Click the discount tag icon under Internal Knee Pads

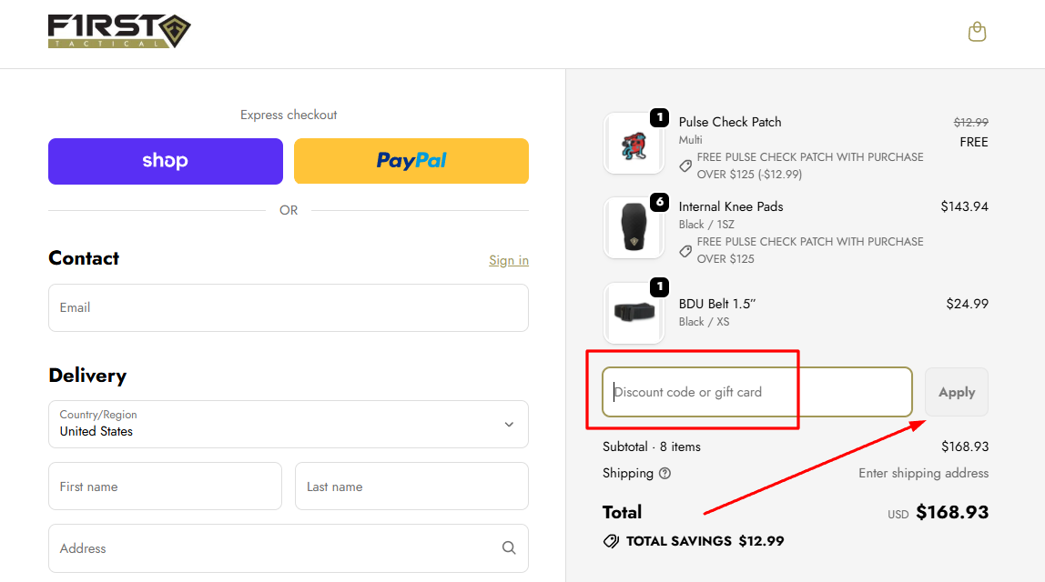685,250
